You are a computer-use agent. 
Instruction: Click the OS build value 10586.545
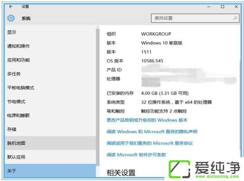coord(152,61)
